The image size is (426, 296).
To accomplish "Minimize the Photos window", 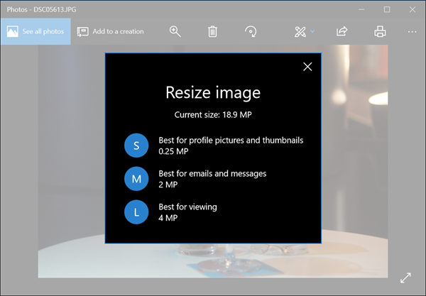I will coord(361,9).
